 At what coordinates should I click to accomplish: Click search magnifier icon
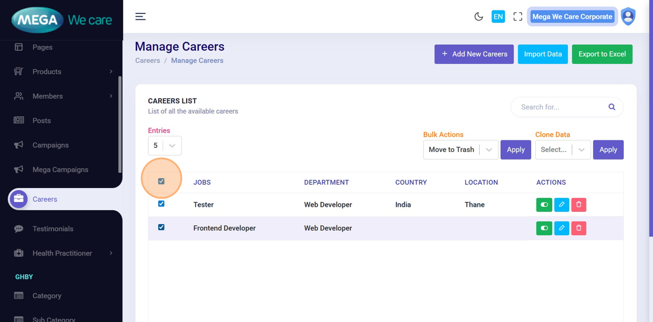tap(612, 107)
